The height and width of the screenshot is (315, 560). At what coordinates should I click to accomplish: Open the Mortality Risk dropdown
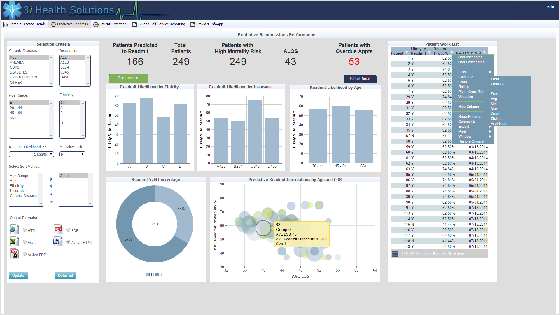82,154
